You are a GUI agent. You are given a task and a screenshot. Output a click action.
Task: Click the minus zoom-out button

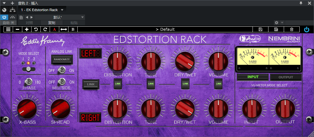tap(18, 29)
